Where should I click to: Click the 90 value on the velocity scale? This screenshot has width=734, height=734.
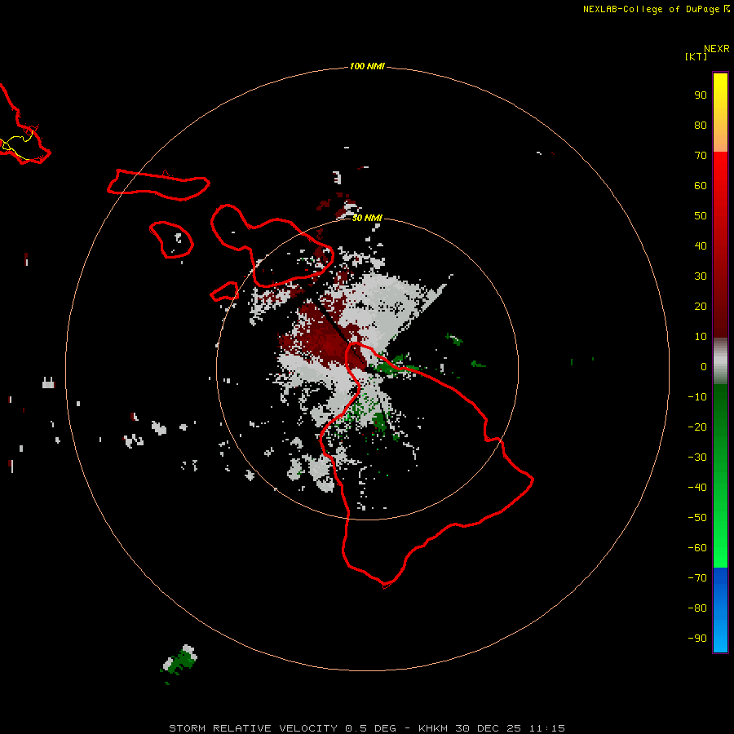click(x=701, y=95)
